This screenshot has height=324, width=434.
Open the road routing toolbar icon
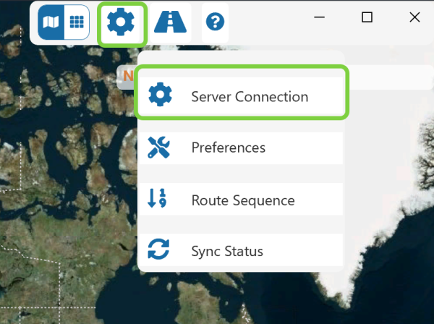click(170, 22)
